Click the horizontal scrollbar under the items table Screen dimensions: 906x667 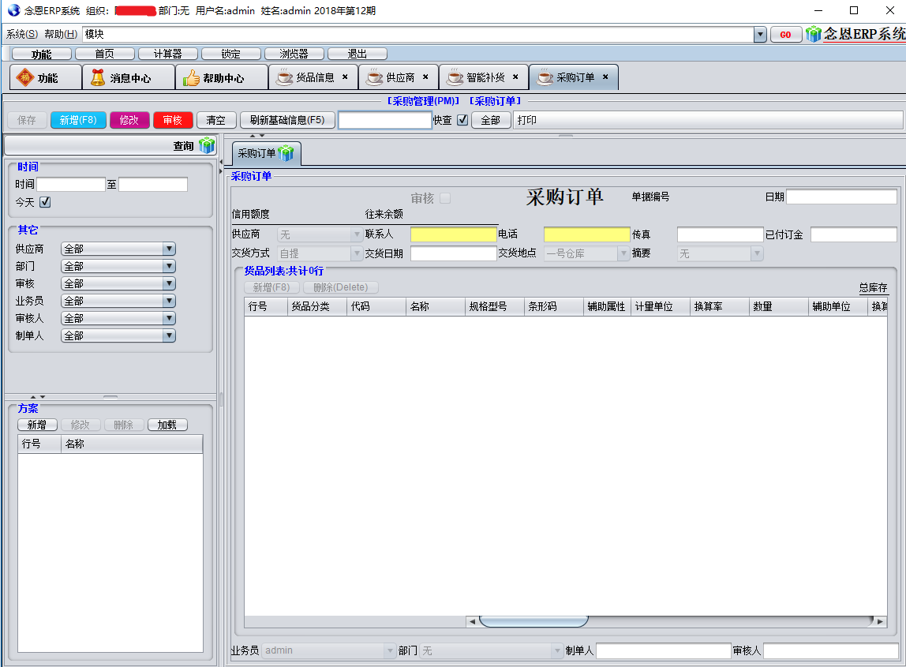click(x=533, y=621)
